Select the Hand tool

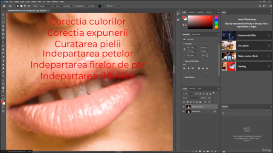pyautogui.click(x=3, y=88)
